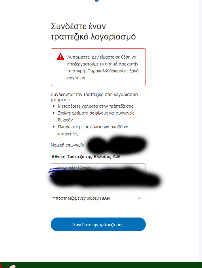Select the Συνδέστε έναν τραπεζικό λογαριασμό heading
The image size is (202, 268).
93,31
